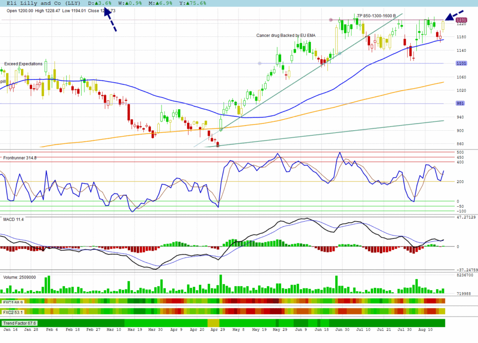Click the Trend Factor 67.6 label

click(20, 323)
